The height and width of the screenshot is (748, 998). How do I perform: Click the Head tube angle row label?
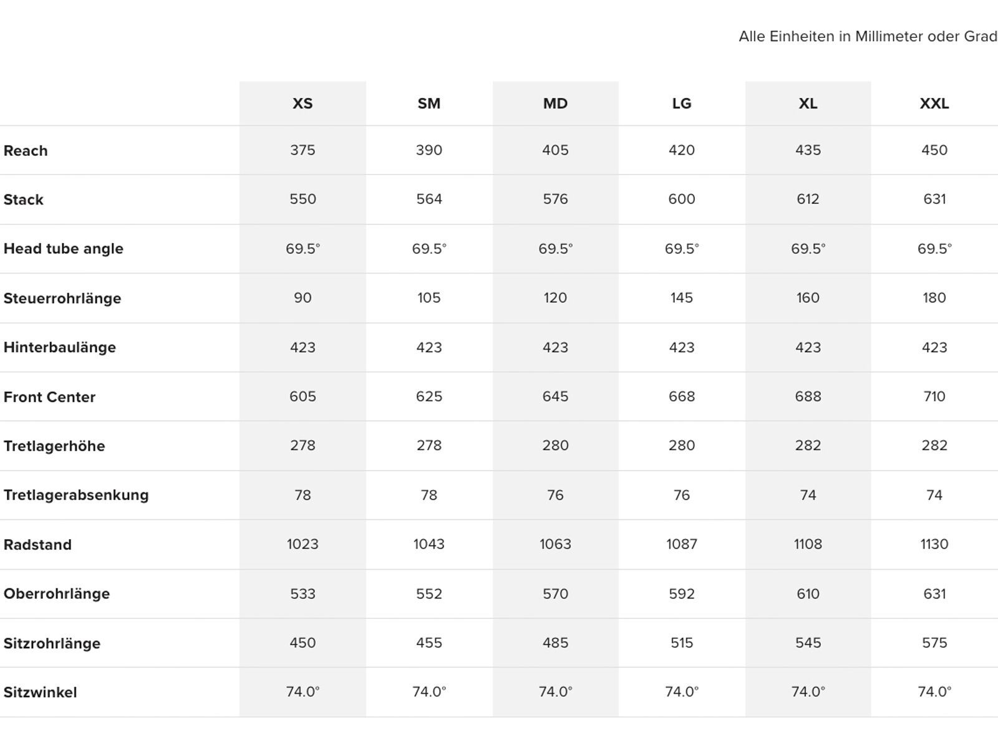64,249
